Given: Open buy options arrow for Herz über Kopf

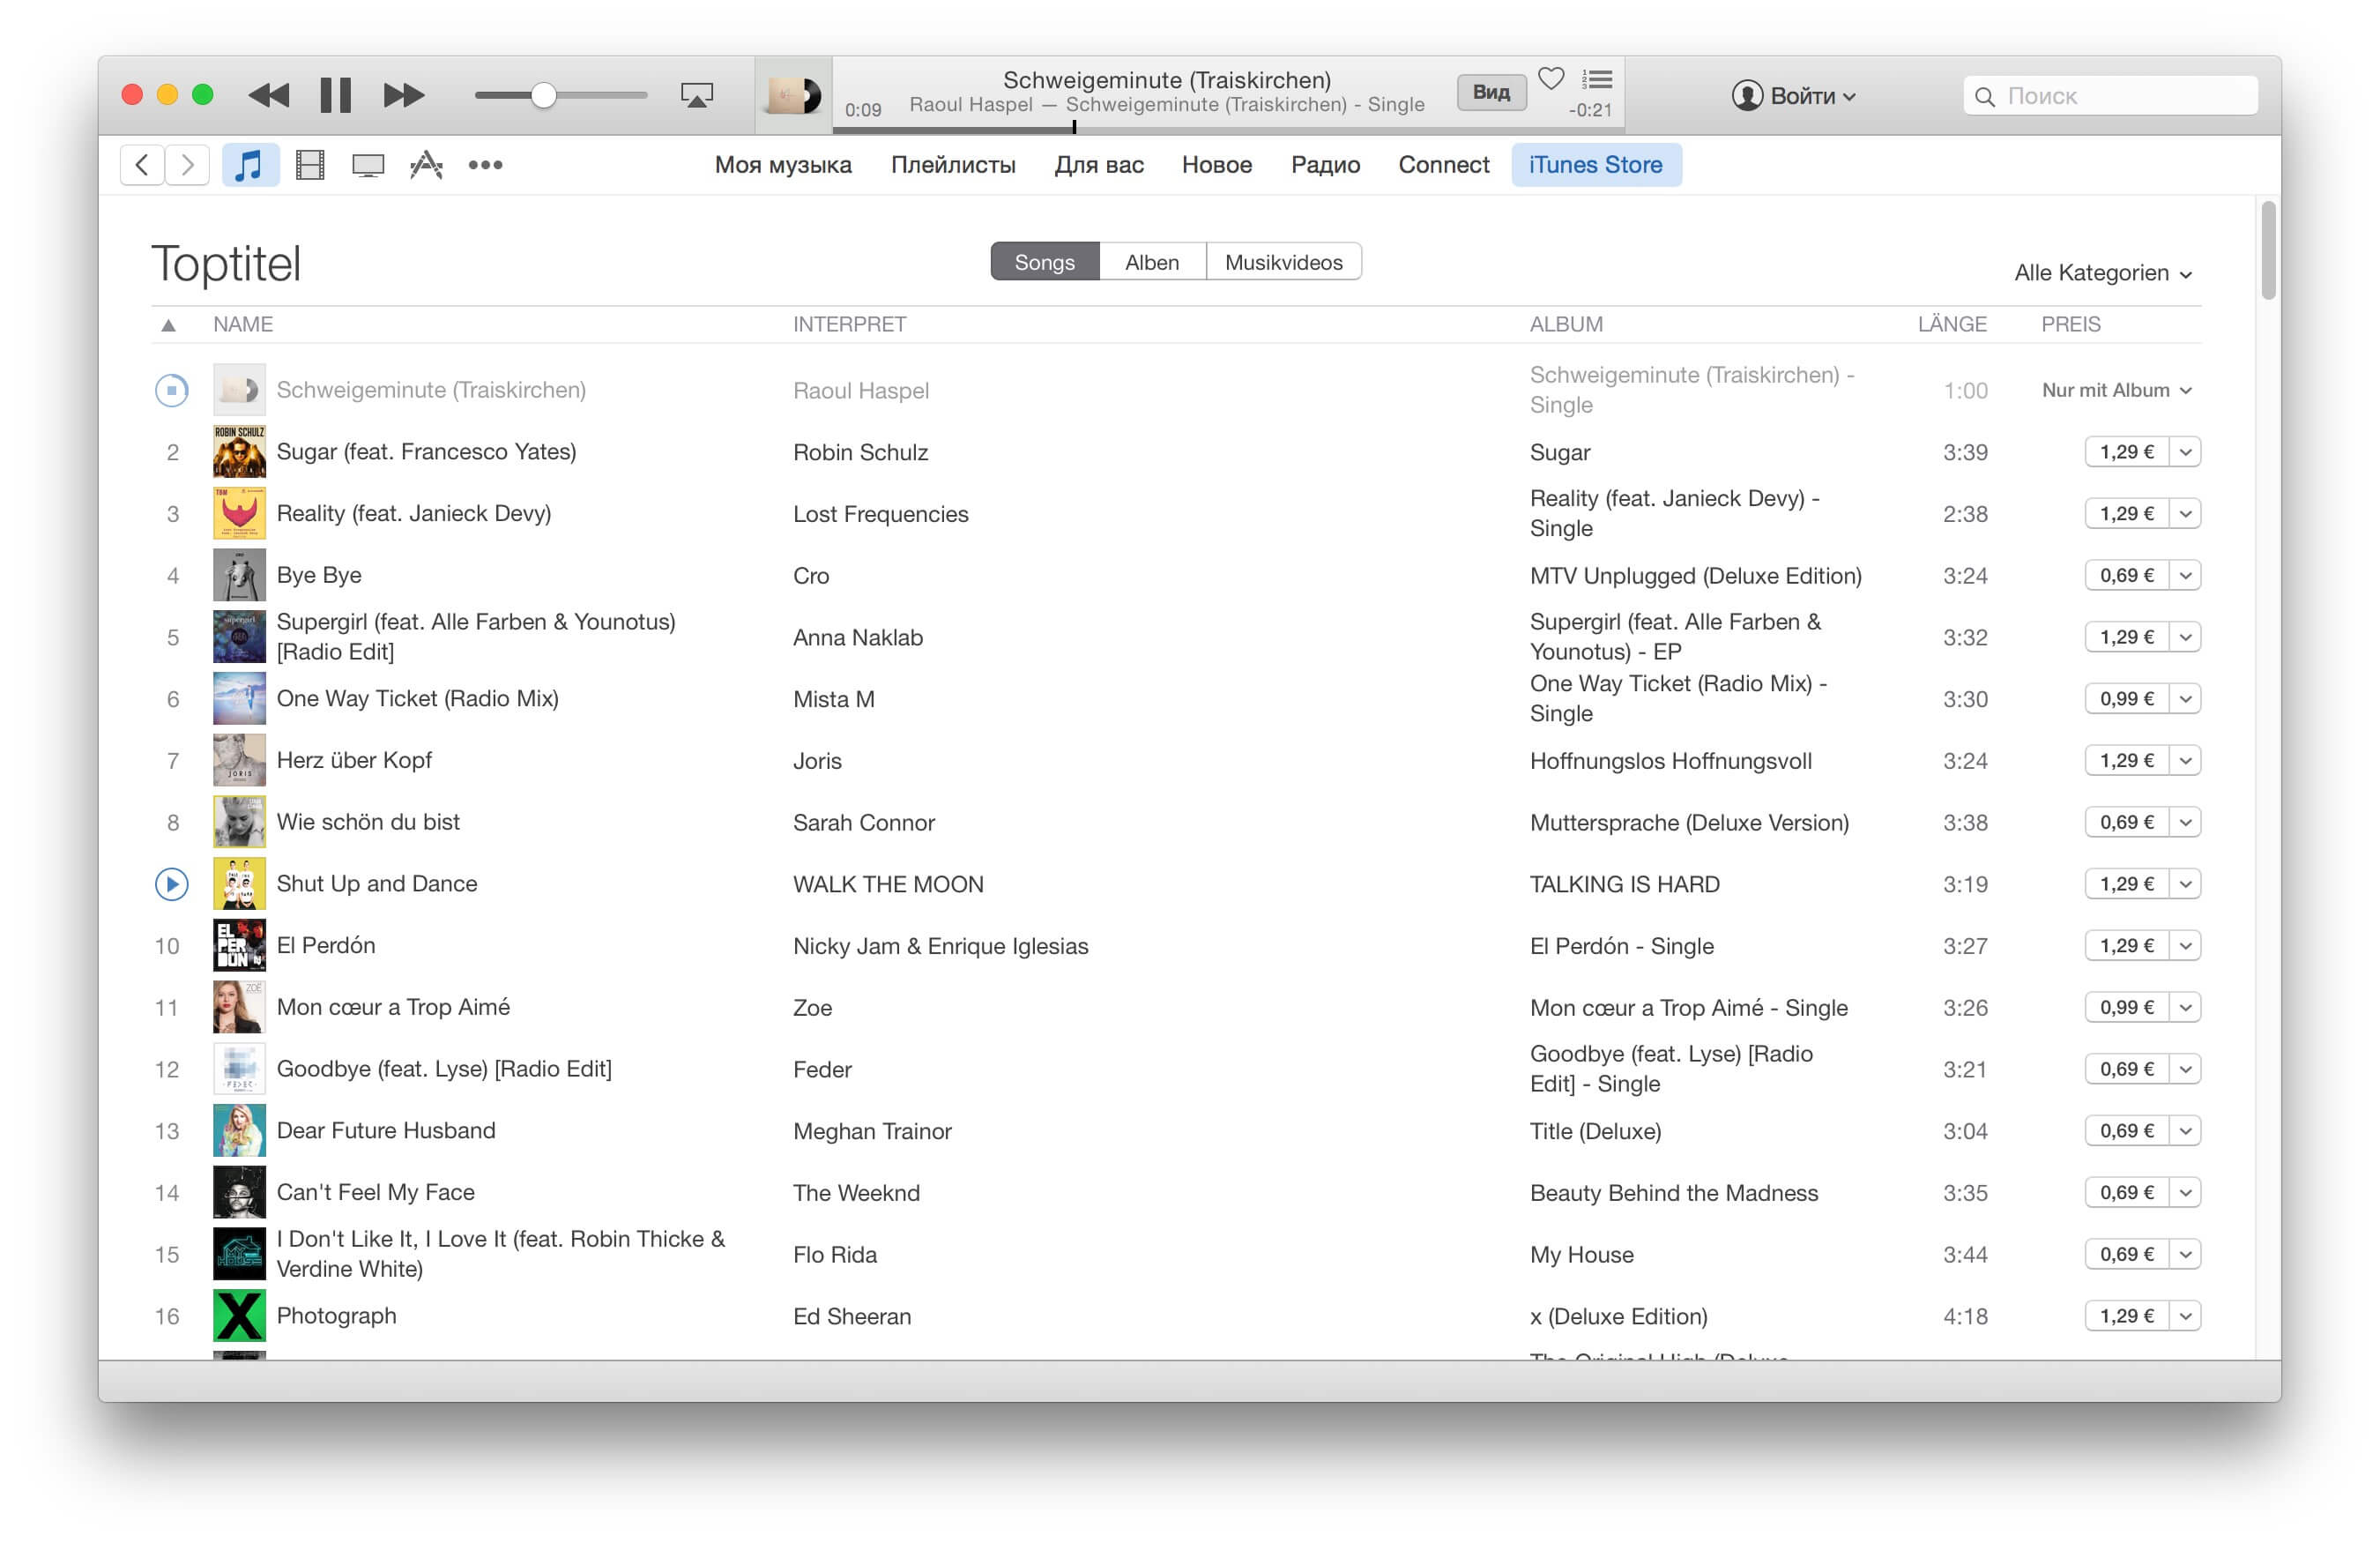Looking at the screenshot, I should (x=2185, y=760).
